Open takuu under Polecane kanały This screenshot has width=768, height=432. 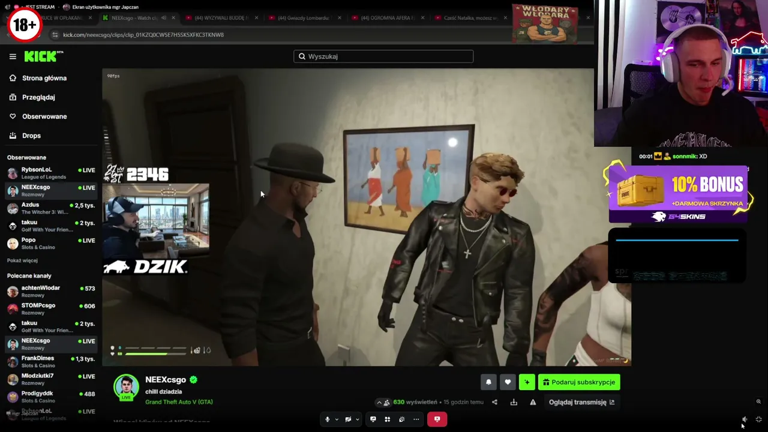(x=51, y=326)
